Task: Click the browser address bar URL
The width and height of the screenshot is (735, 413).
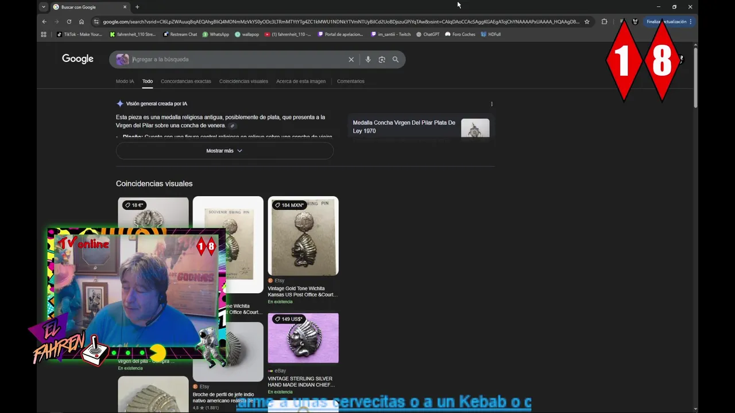Action: click(341, 22)
